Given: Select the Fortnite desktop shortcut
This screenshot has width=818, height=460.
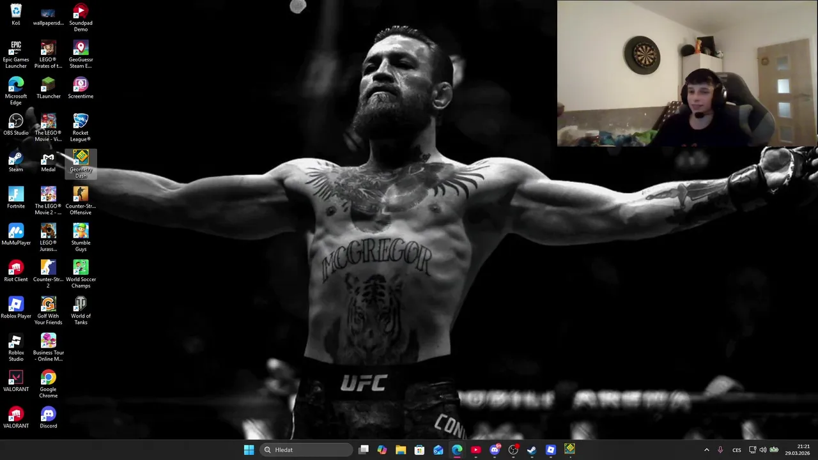Looking at the screenshot, I should click(x=16, y=198).
